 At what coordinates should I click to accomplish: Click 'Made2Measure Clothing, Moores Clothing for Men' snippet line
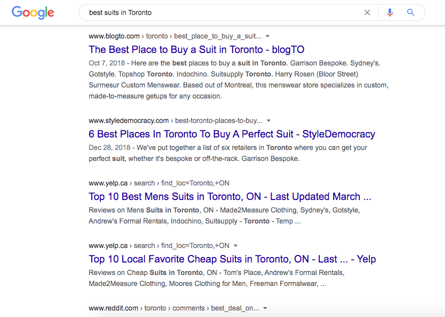coord(207,284)
